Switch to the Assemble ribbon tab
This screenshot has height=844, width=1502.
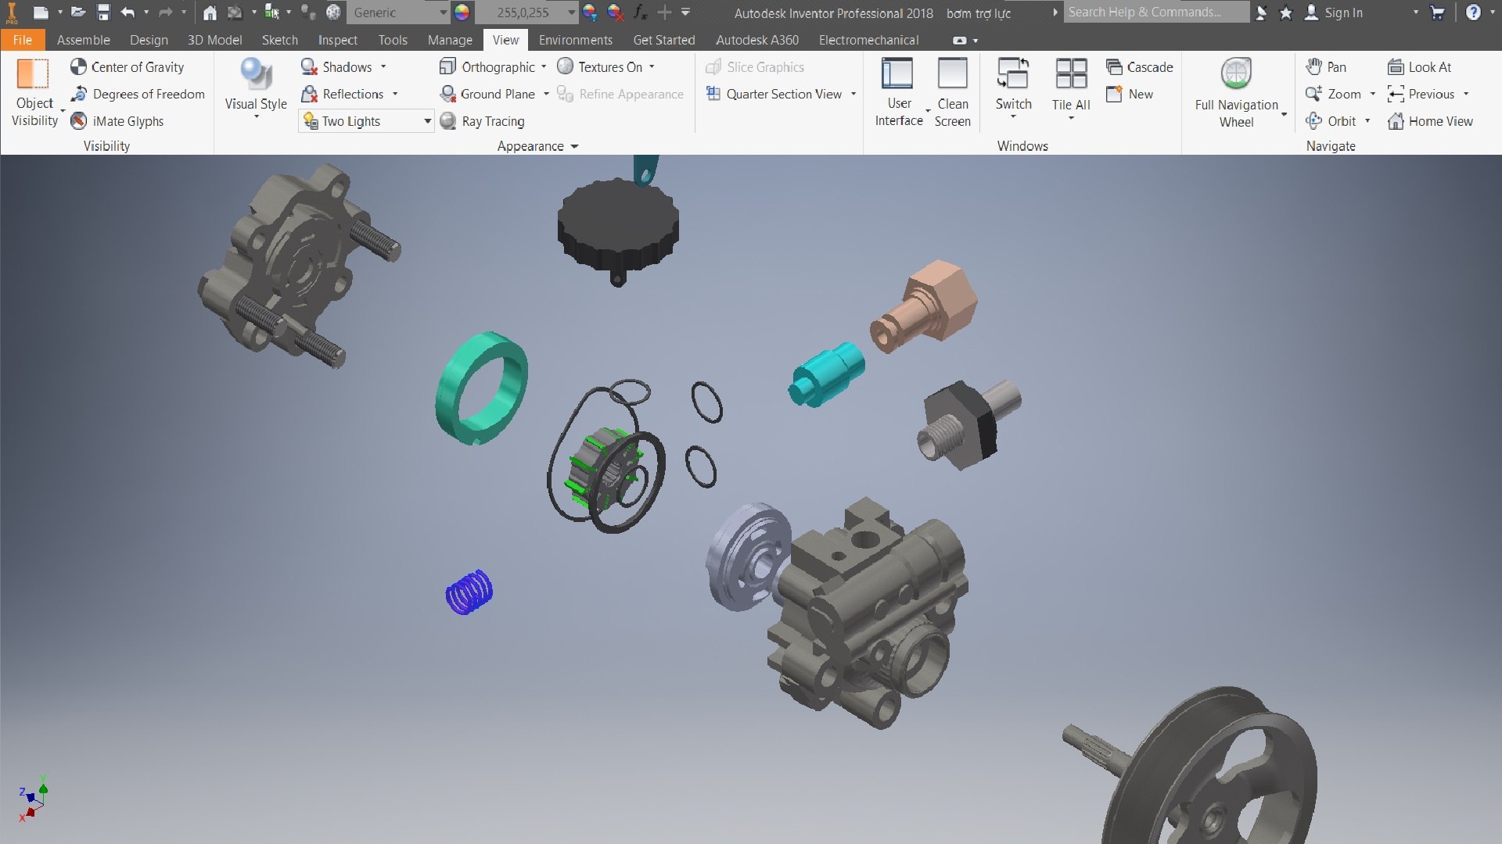[83, 40]
